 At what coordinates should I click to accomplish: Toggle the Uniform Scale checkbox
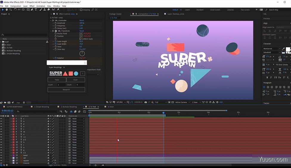coord(81,39)
